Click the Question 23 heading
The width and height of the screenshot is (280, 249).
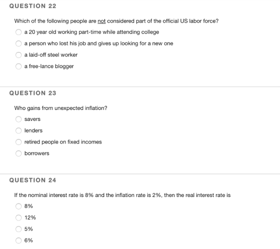pyautogui.click(x=33, y=93)
